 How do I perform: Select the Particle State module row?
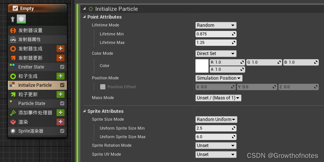(x=32, y=104)
